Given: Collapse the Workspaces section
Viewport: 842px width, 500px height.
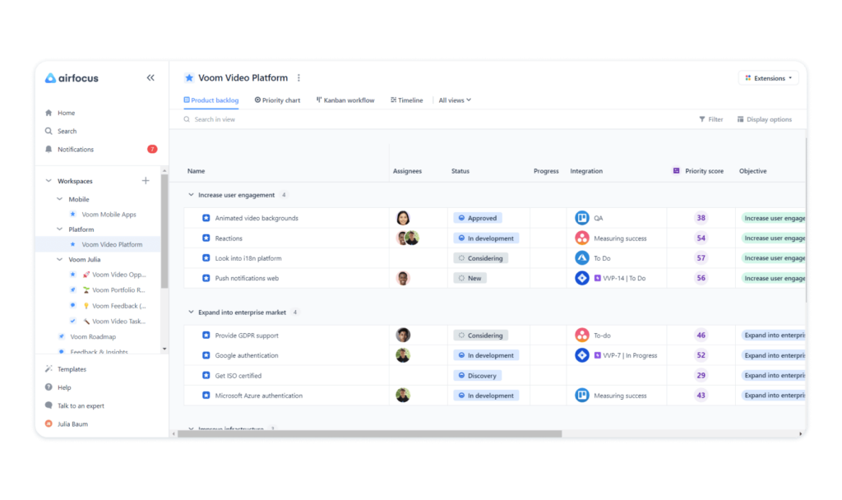Looking at the screenshot, I should [x=49, y=181].
